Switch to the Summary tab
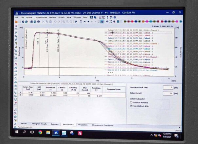198x144 pixels. click(x=55, y=124)
